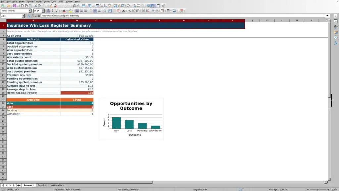The width and height of the screenshot is (339, 191).
Task: Toggle Align Left
Action: [x=77, y=11]
